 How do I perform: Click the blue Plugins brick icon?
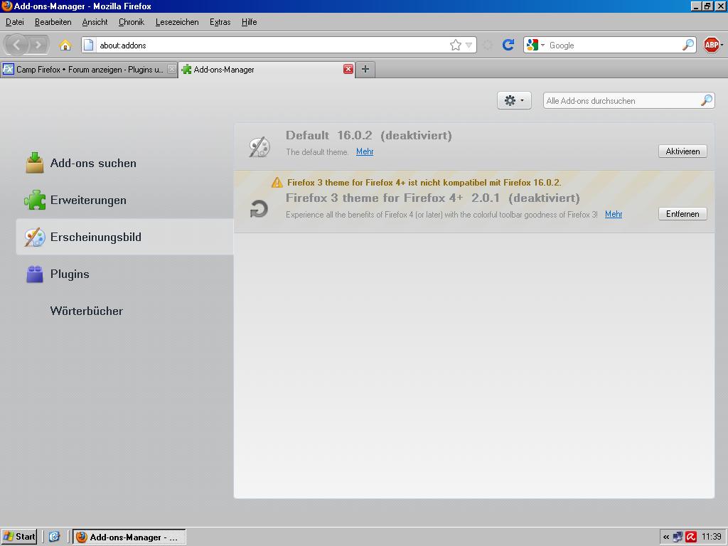click(35, 274)
